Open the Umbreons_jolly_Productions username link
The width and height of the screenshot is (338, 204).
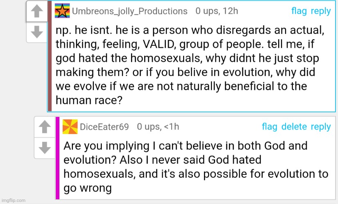coord(130,11)
